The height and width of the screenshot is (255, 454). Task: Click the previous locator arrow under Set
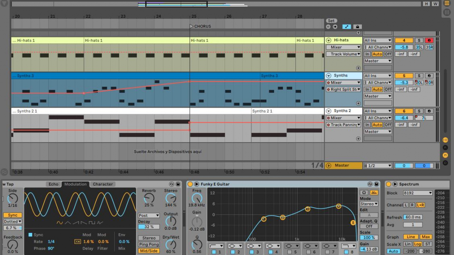pos(328,27)
